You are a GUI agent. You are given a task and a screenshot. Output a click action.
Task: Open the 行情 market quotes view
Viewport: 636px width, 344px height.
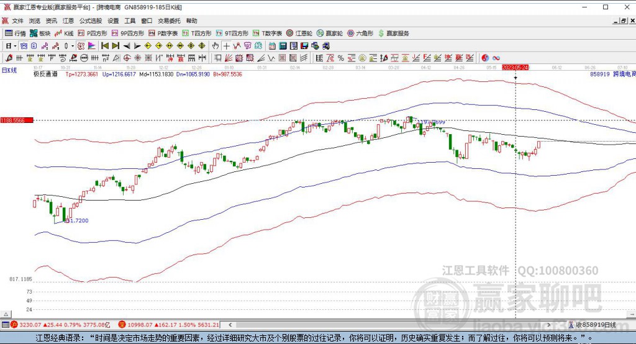coord(15,34)
